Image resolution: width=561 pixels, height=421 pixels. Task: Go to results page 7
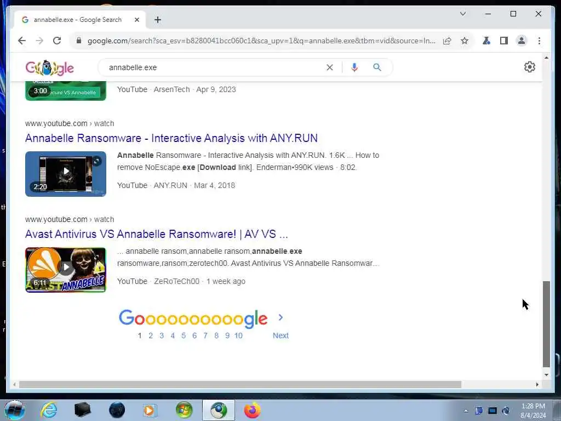205,335
